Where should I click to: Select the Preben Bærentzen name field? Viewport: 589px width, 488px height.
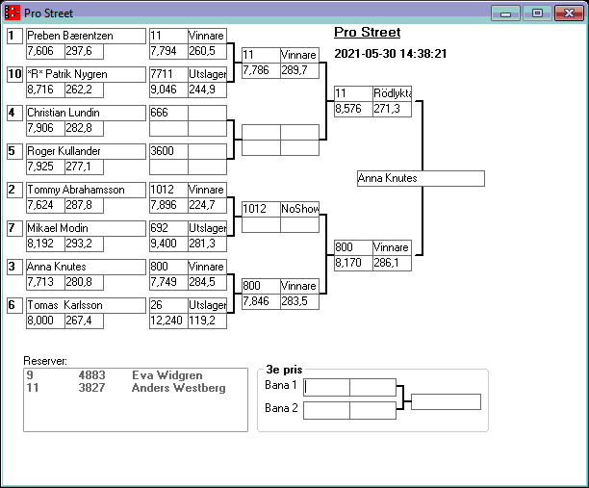point(85,36)
